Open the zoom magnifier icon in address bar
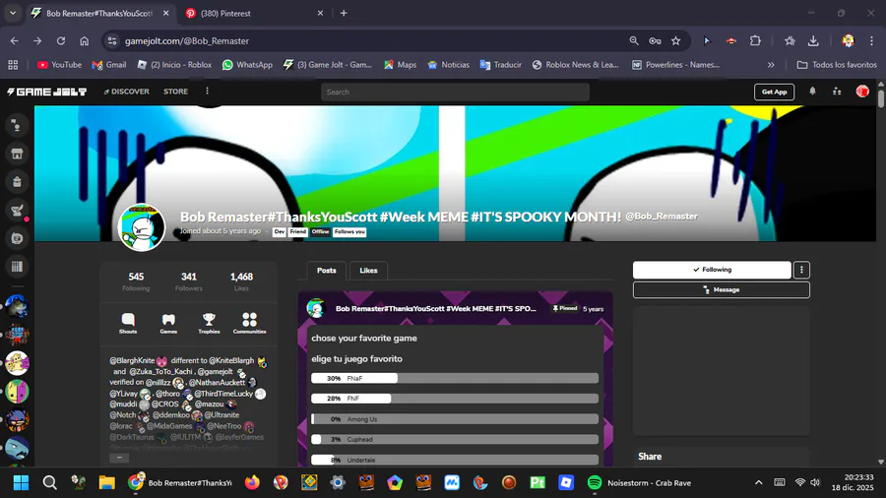 pos(634,40)
